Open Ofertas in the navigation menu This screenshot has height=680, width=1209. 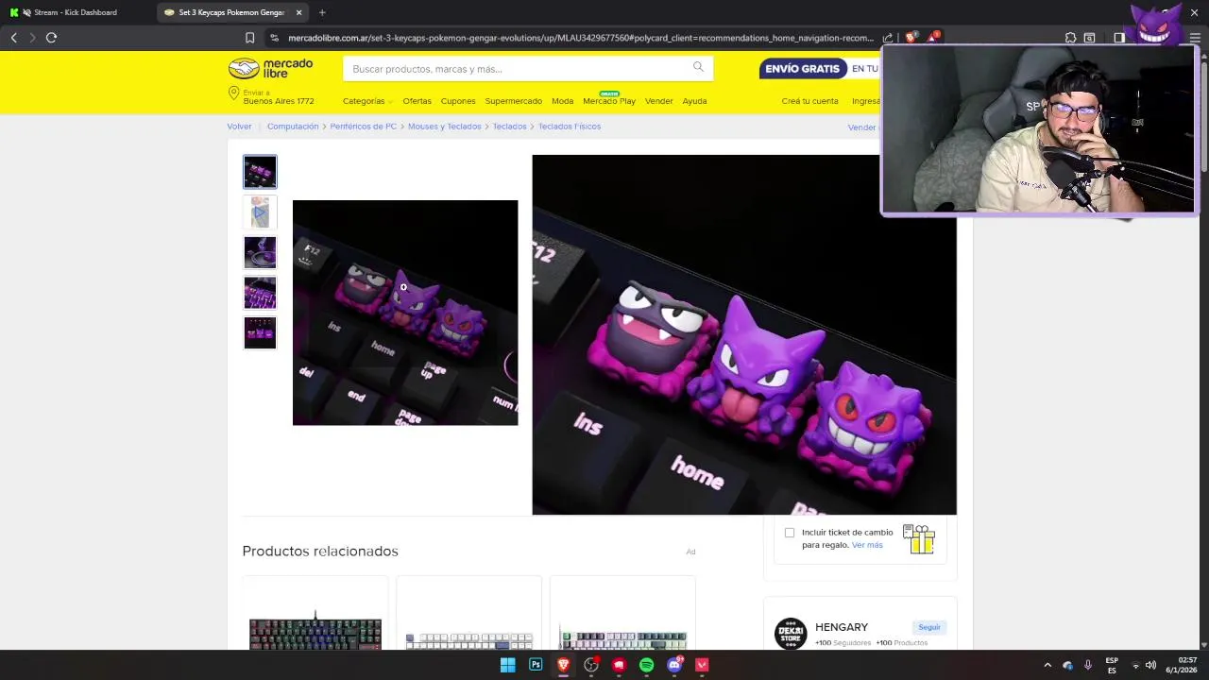click(x=417, y=101)
